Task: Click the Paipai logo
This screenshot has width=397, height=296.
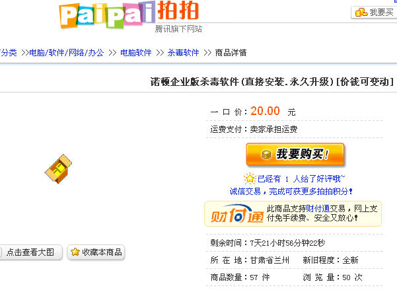Action: [x=107, y=15]
